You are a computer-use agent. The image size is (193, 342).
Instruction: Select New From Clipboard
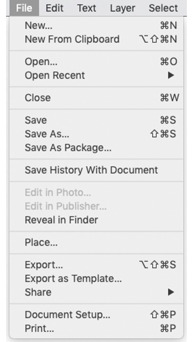(x=96, y=39)
